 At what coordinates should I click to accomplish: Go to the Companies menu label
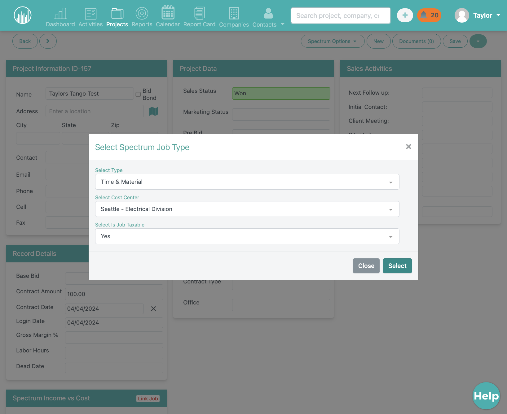[x=234, y=24]
